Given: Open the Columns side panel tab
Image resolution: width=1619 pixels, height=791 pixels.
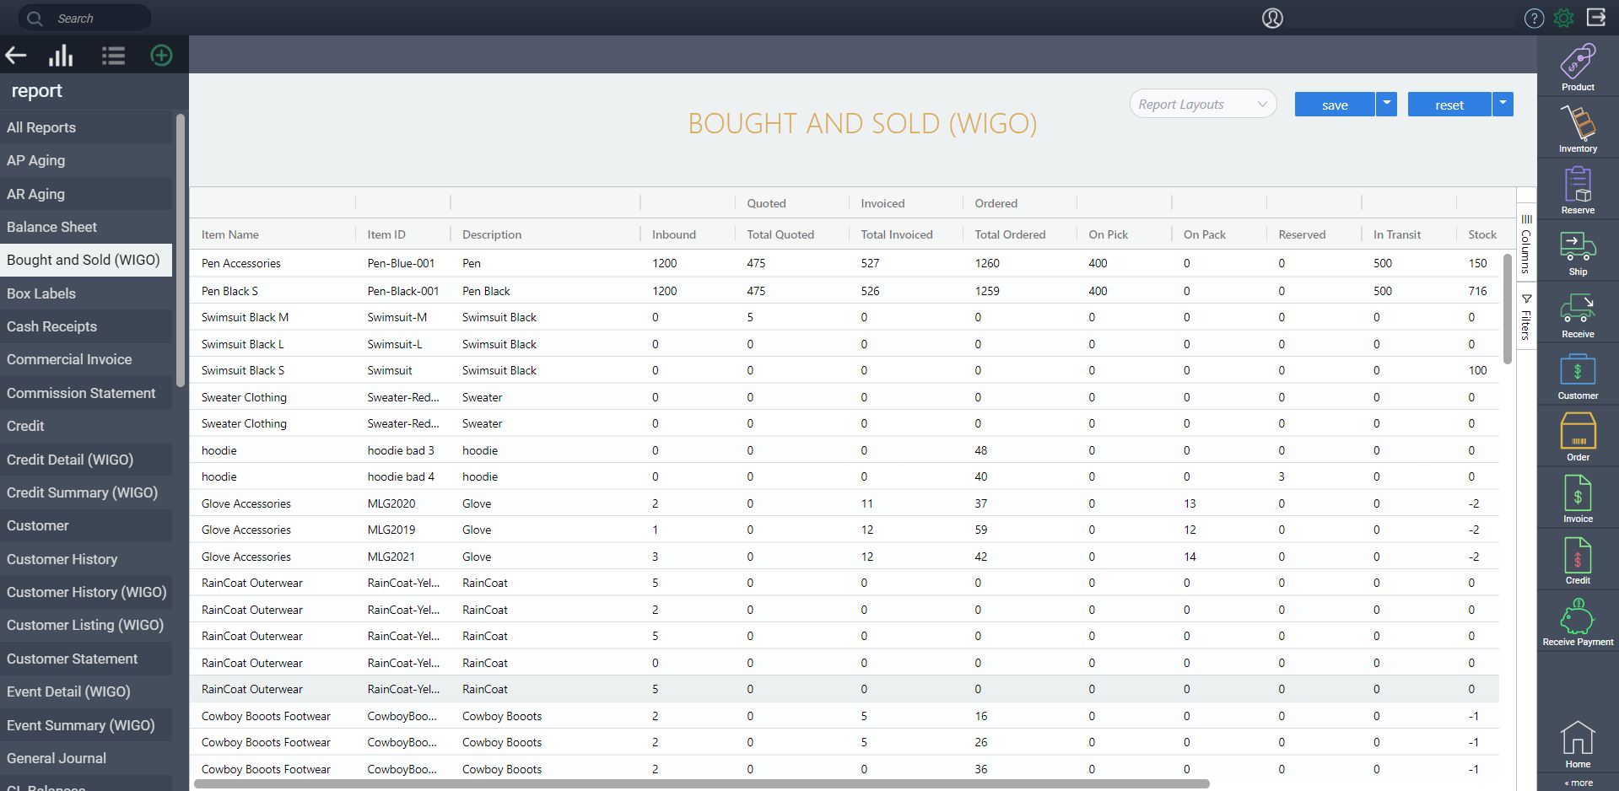Looking at the screenshot, I should [x=1526, y=245].
